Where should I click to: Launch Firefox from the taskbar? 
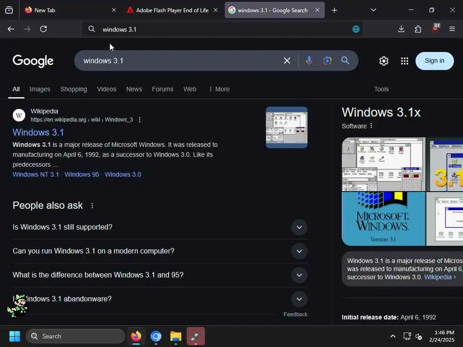pyautogui.click(x=136, y=336)
